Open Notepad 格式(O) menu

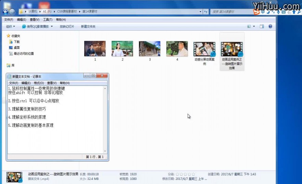point(39,83)
